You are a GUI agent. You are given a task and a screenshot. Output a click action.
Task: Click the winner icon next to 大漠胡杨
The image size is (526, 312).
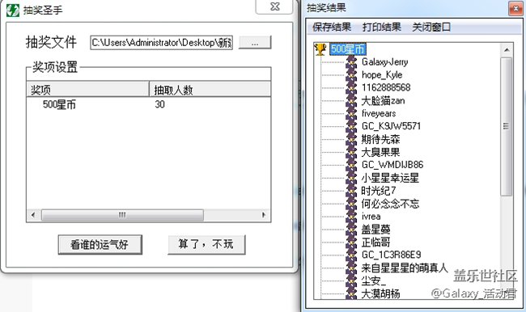351,293
